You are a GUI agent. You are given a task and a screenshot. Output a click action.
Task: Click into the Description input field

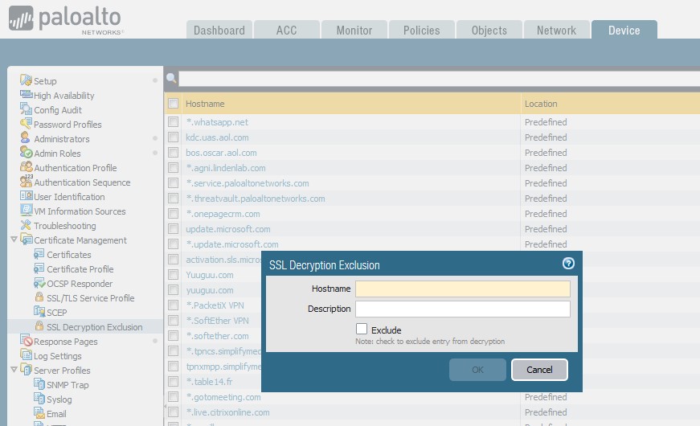tap(462, 309)
